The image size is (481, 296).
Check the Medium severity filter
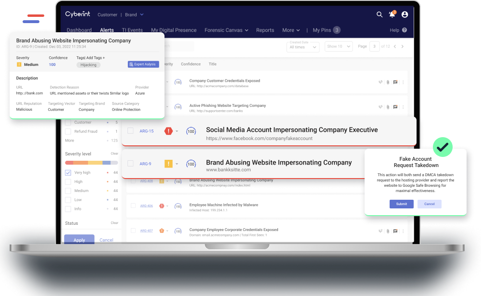pyautogui.click(x=68, y=191)
